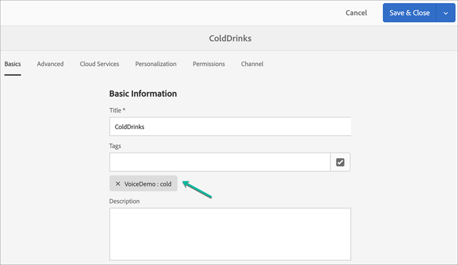Click the Tags field label
Viewport: 458px width, 265px height.
[115, 146]
